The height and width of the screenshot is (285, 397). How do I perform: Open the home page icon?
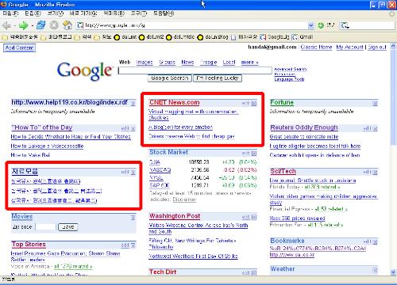click(x=67, y=25)
